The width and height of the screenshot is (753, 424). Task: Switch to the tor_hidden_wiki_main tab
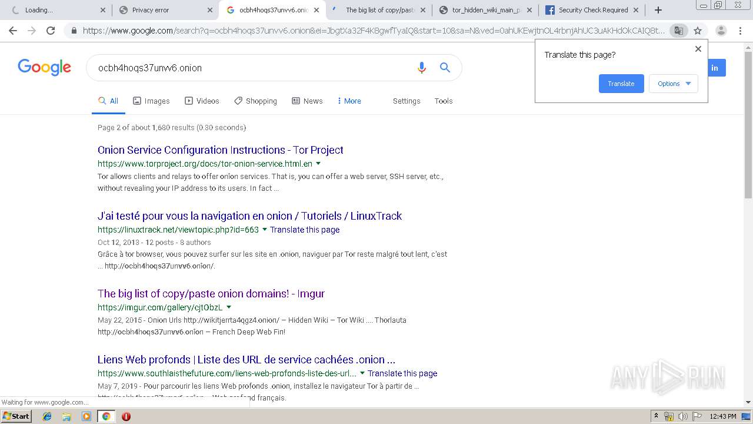[485, 10]
